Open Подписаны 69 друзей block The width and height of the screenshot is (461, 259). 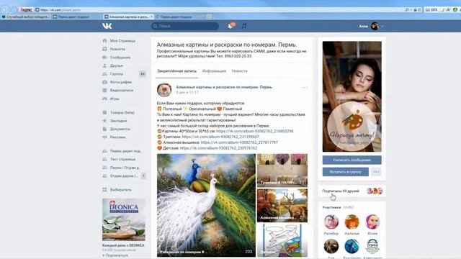(x=352, y=191)
